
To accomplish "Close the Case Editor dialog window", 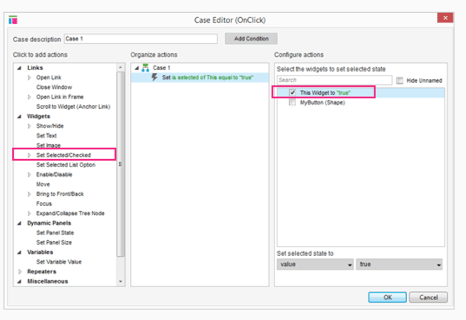I will [x=445, y=18].
